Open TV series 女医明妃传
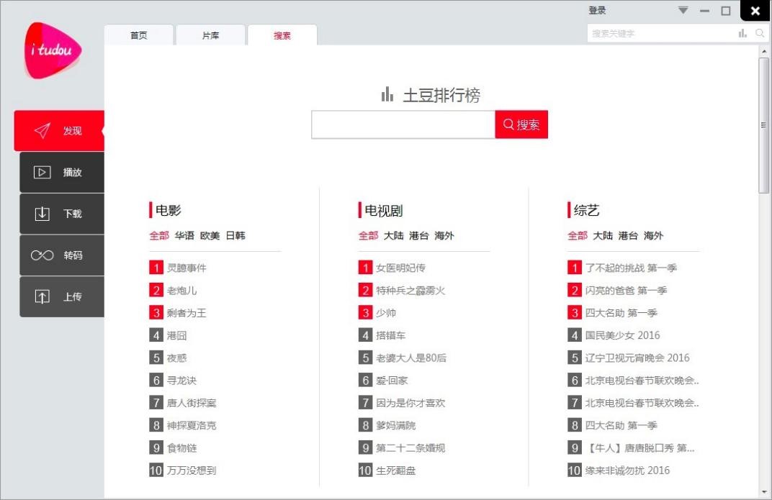772x500 pixels. click(x=401, y=268)
